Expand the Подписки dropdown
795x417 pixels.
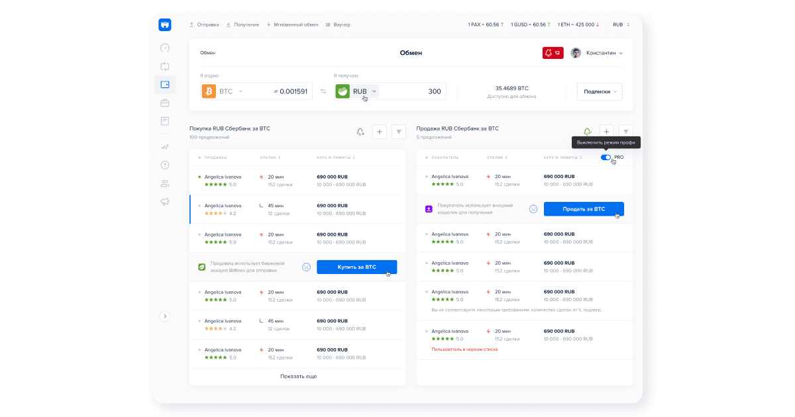click(599, 91)
